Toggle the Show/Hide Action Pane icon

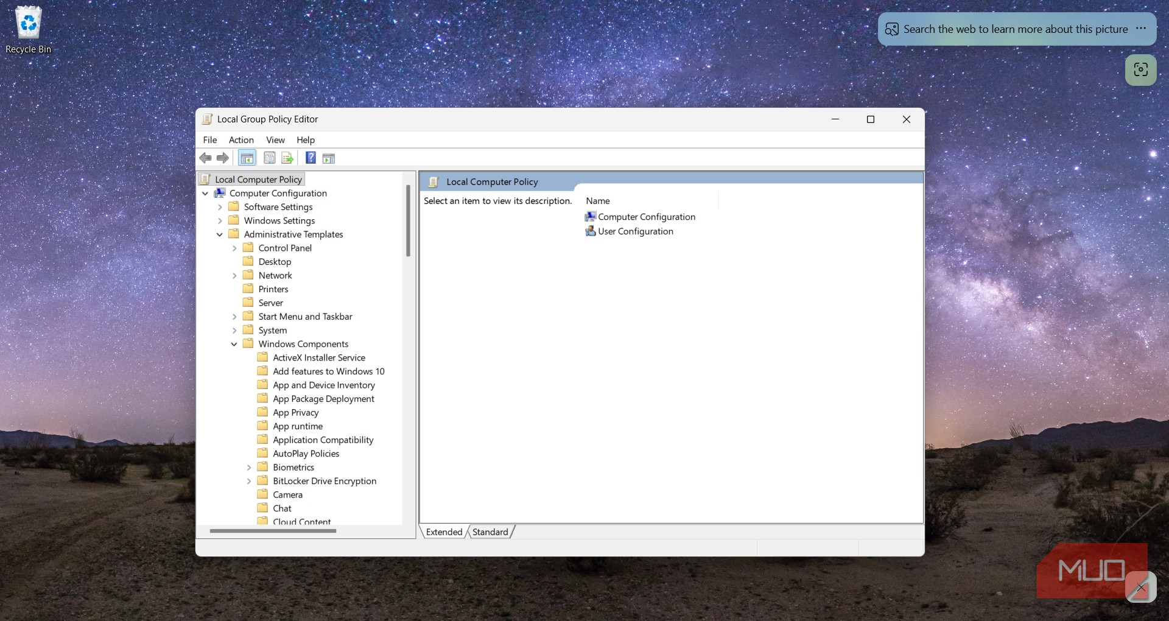[329, 158]
